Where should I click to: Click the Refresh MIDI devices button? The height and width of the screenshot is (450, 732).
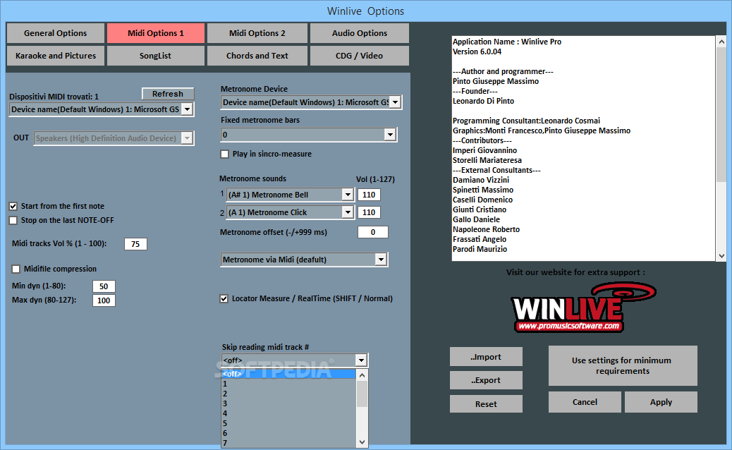[x=168, y=94]
